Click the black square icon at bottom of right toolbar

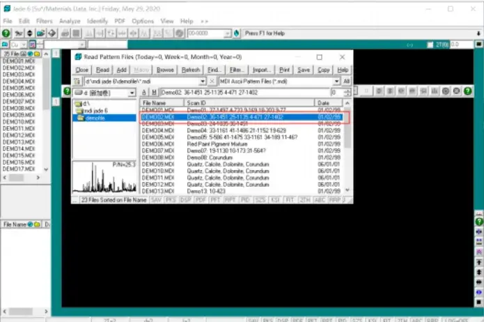[479, 302]
